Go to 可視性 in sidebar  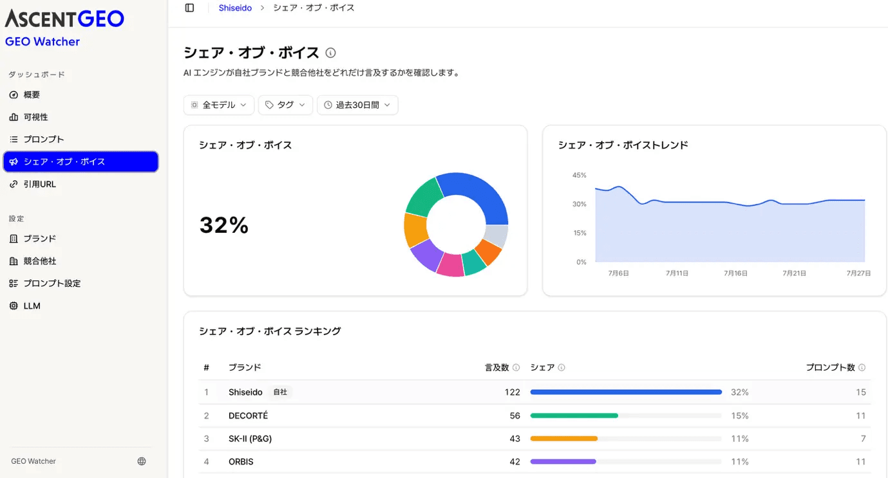(80, 117)
